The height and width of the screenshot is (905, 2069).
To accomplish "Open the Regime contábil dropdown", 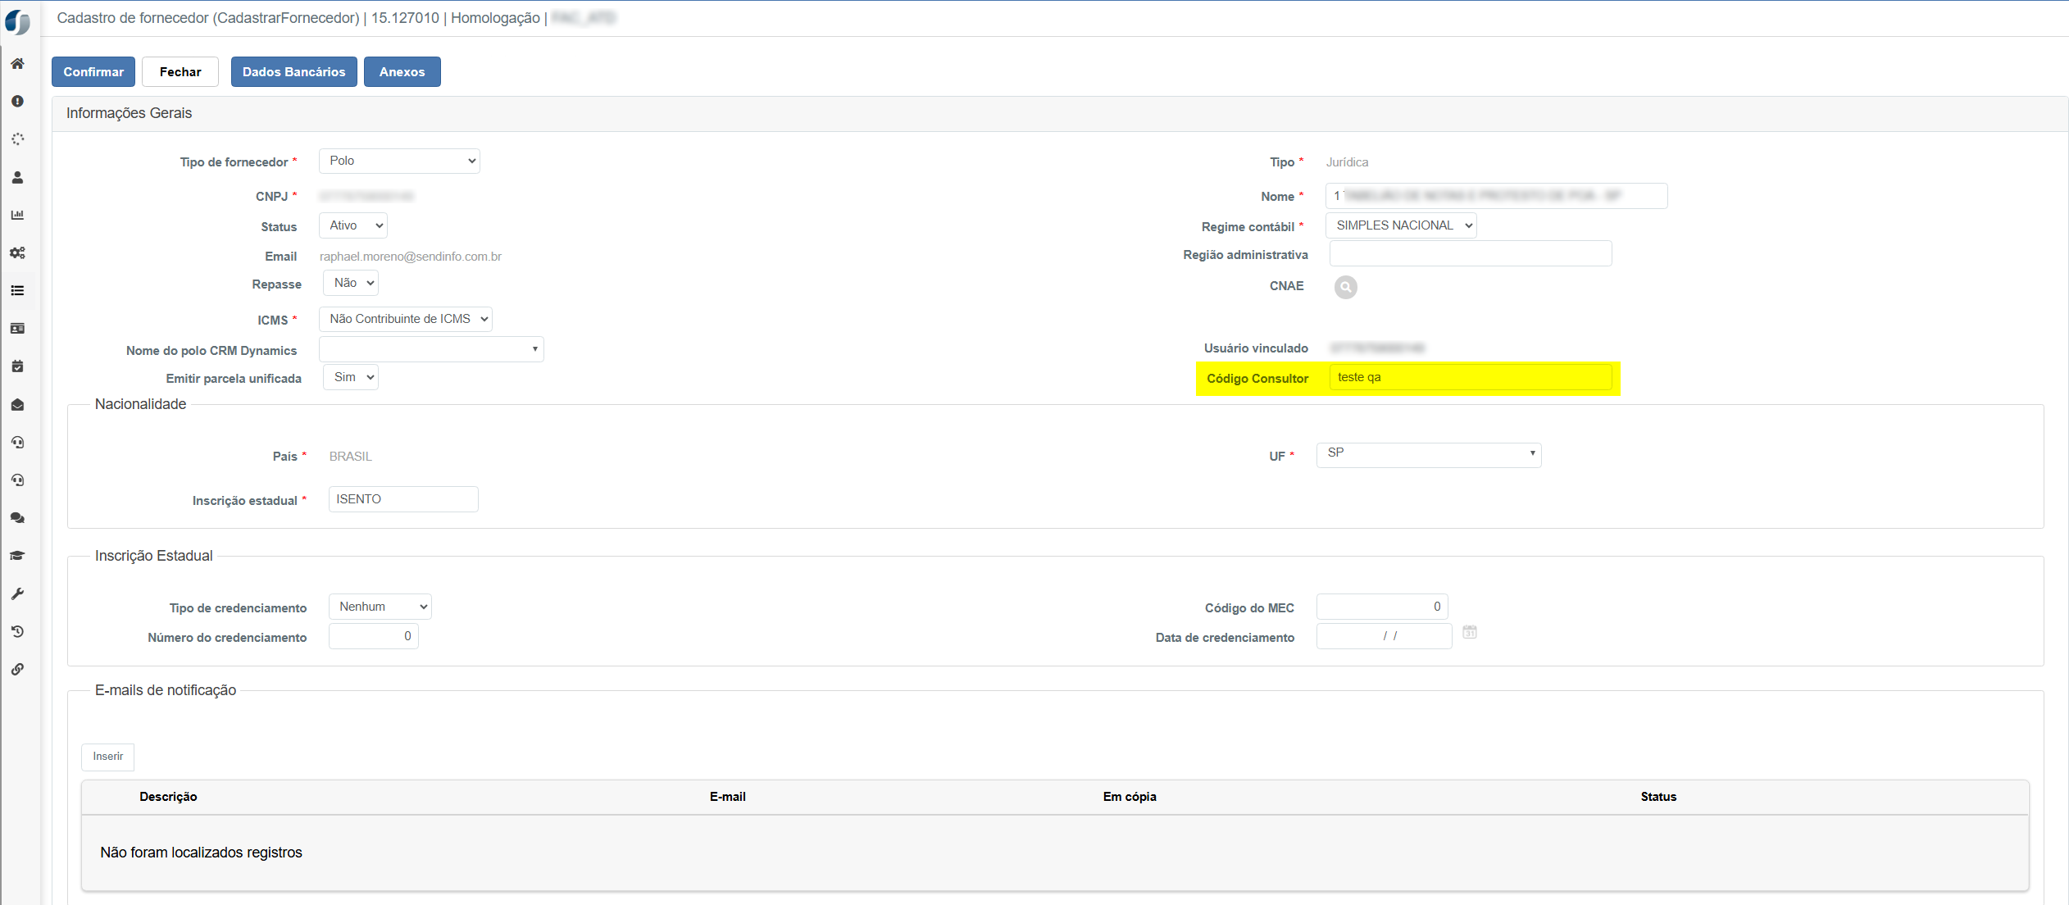I will tap(1400, 225).
